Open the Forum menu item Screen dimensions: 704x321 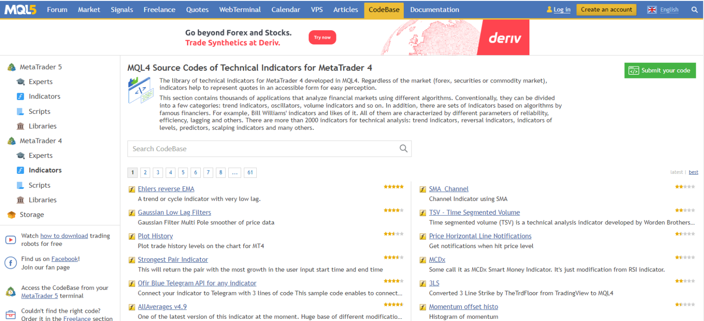point(57,9)
